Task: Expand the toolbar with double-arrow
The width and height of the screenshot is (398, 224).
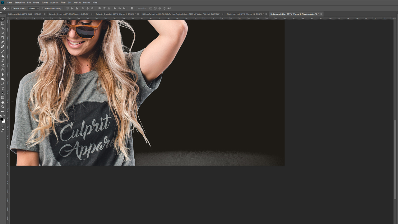Action: point(1,12)
